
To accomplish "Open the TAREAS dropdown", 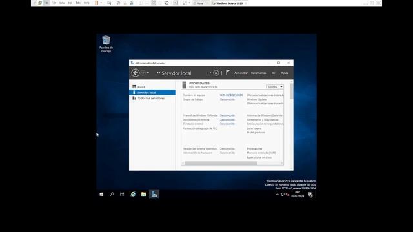I will [275, 87].
